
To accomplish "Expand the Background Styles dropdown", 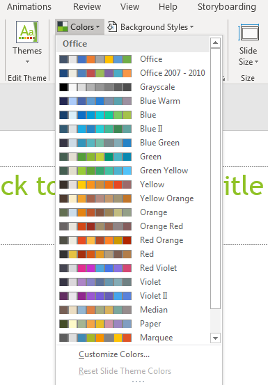I will (x=191, y=26).
